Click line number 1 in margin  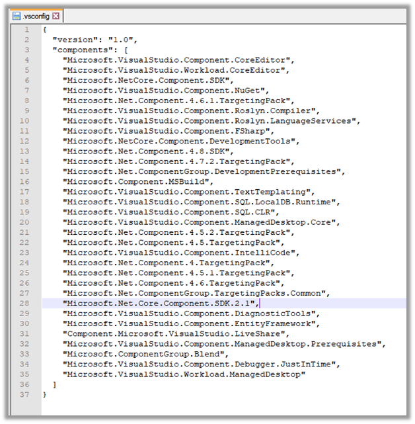point(26,30)
